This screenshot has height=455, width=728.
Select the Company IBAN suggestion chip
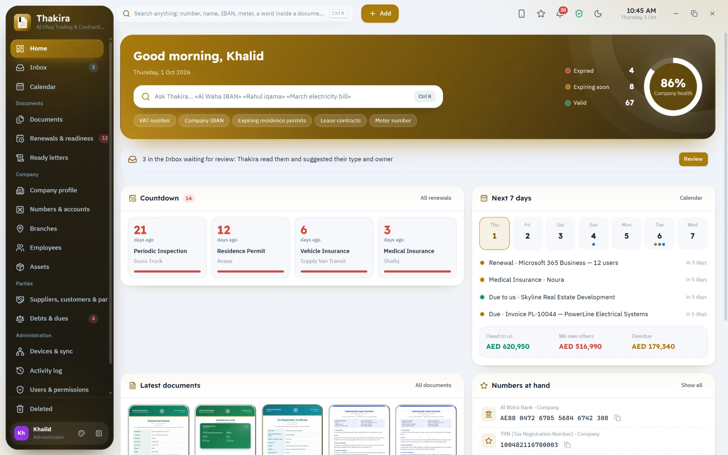tap(204, 121)
